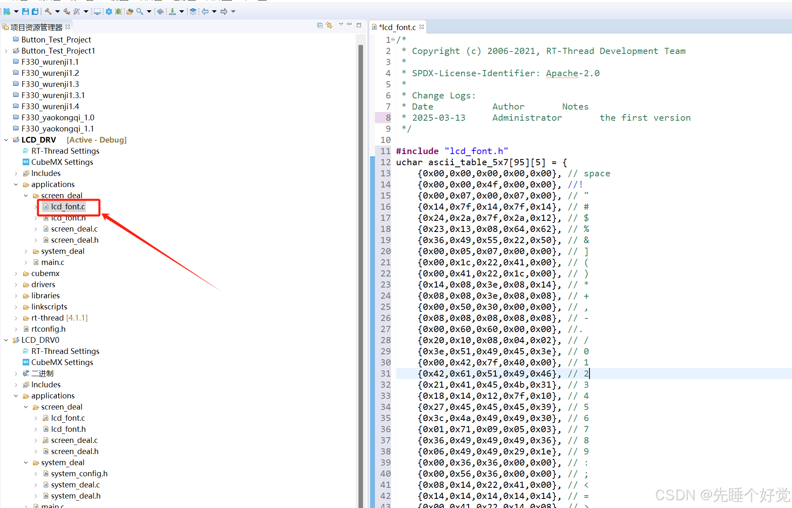Screen dimensions: 792x508
Task: Expand the cubemx folder node
Action: 16,273
